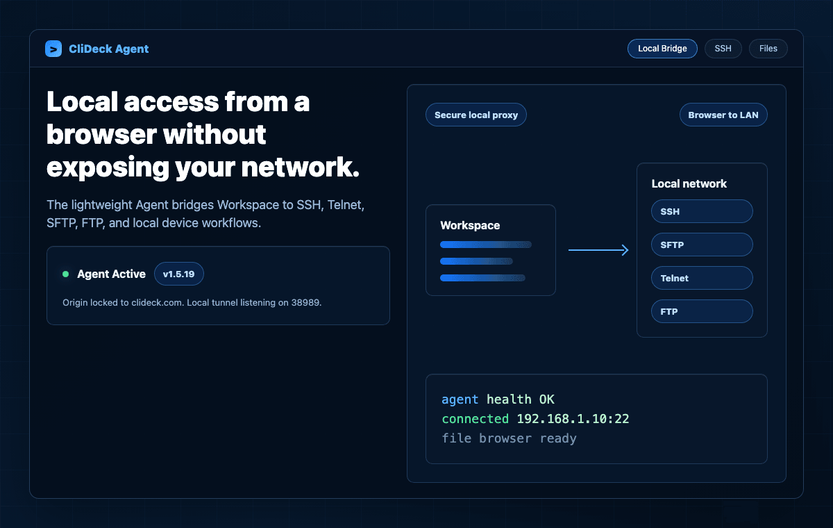Select the Browser to LAN pill

coord(723,115)
